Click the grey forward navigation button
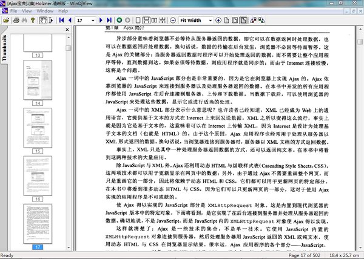Screen dimensions: 364x259 click(x=127, y=21)
